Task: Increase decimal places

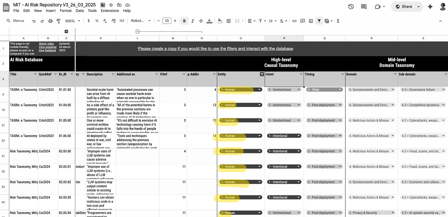Action: [x=113, y=21]
